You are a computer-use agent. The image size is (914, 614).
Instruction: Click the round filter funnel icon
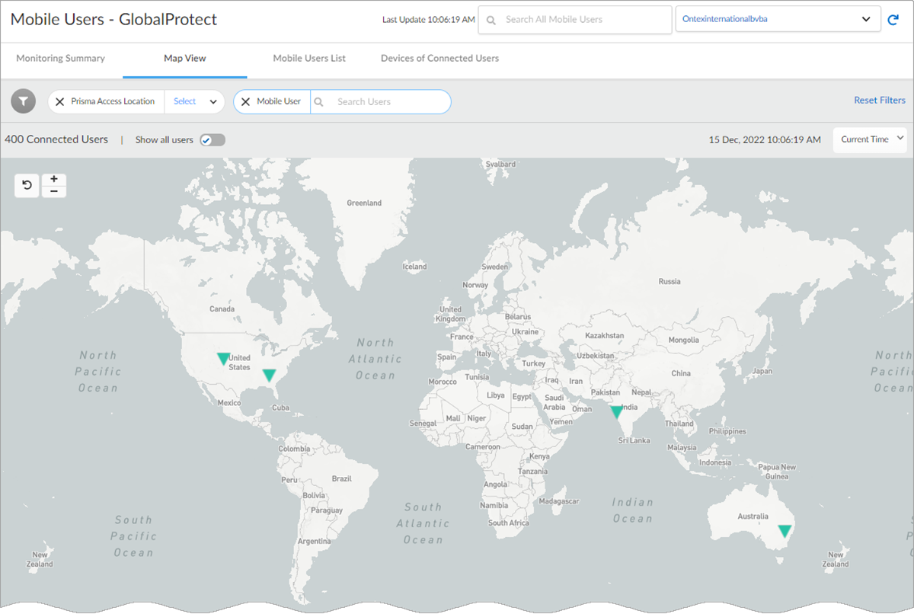[24, 101]
